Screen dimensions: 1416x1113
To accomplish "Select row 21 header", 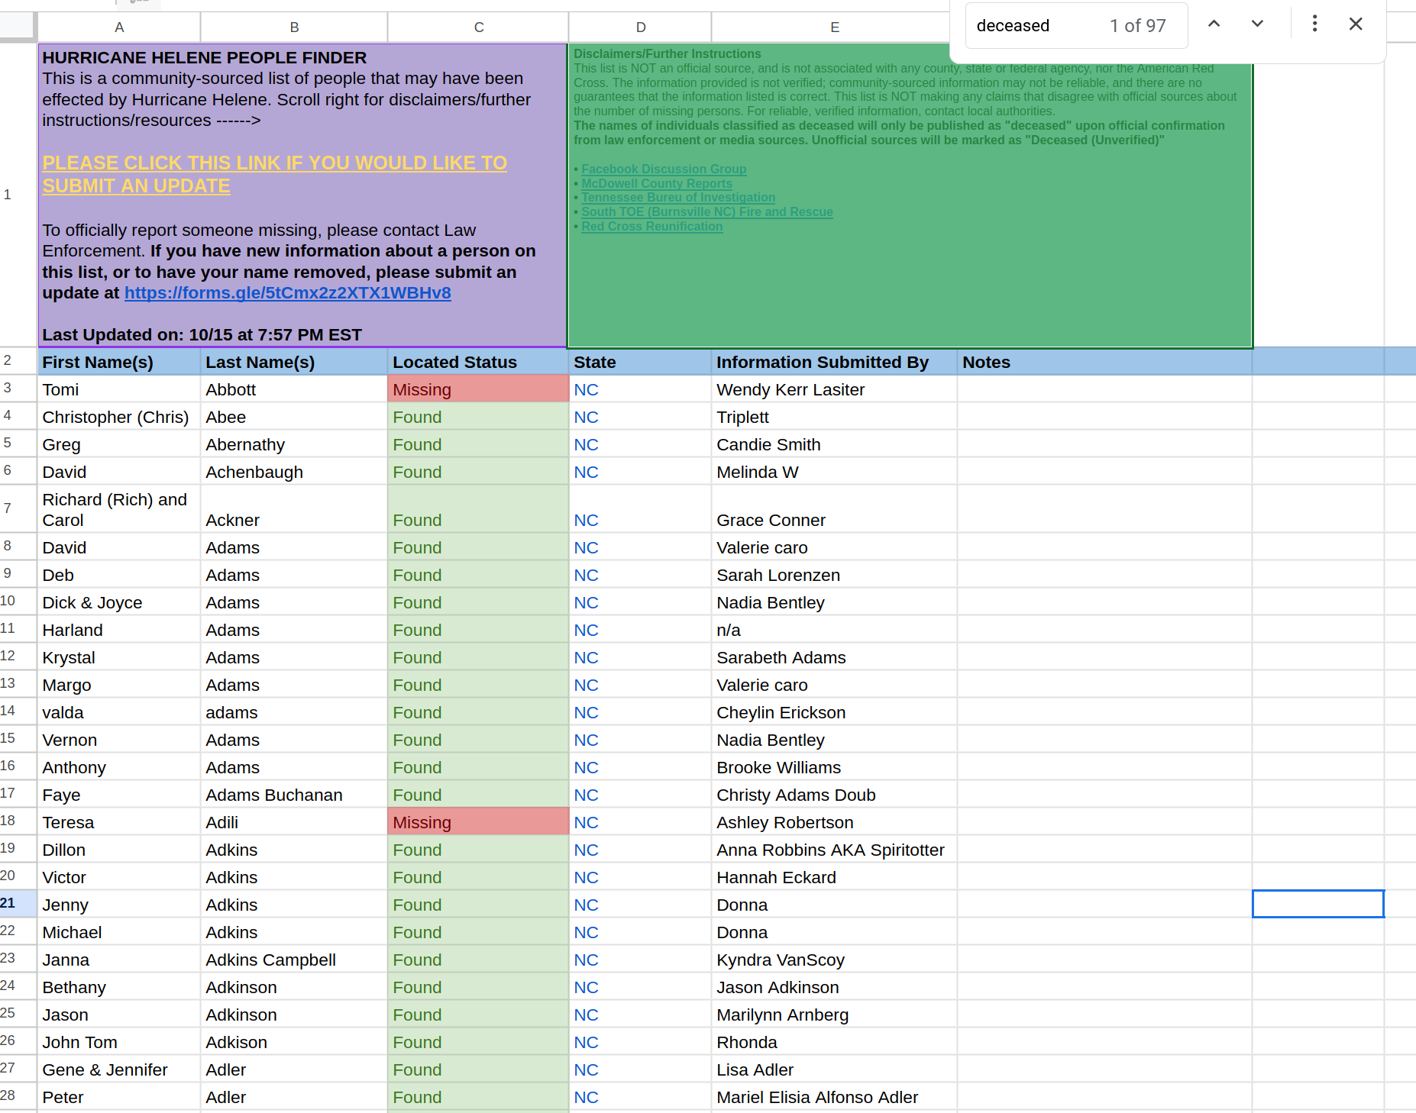I will tap(18, 904).
